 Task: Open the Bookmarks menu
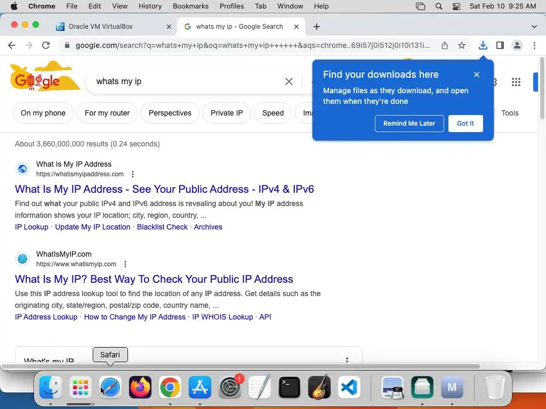190,6
